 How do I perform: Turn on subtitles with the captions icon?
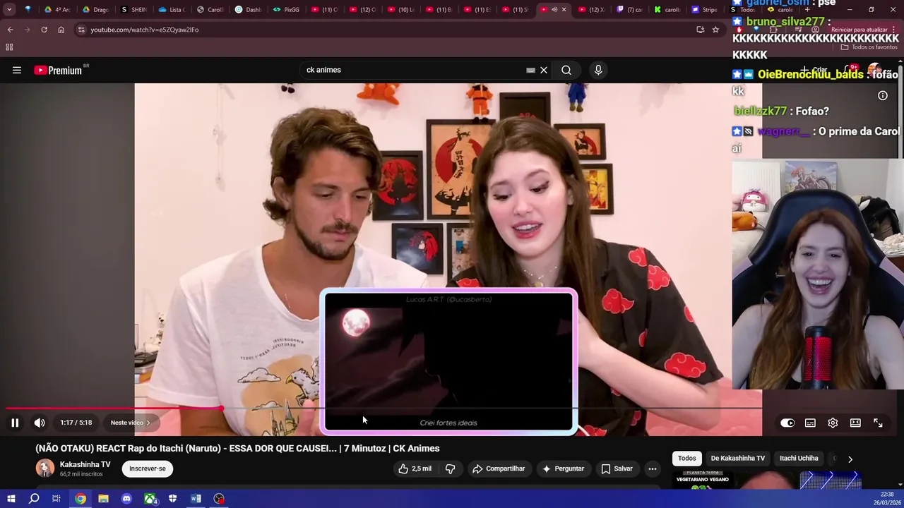pyautogui.click(x=810, y=423)
